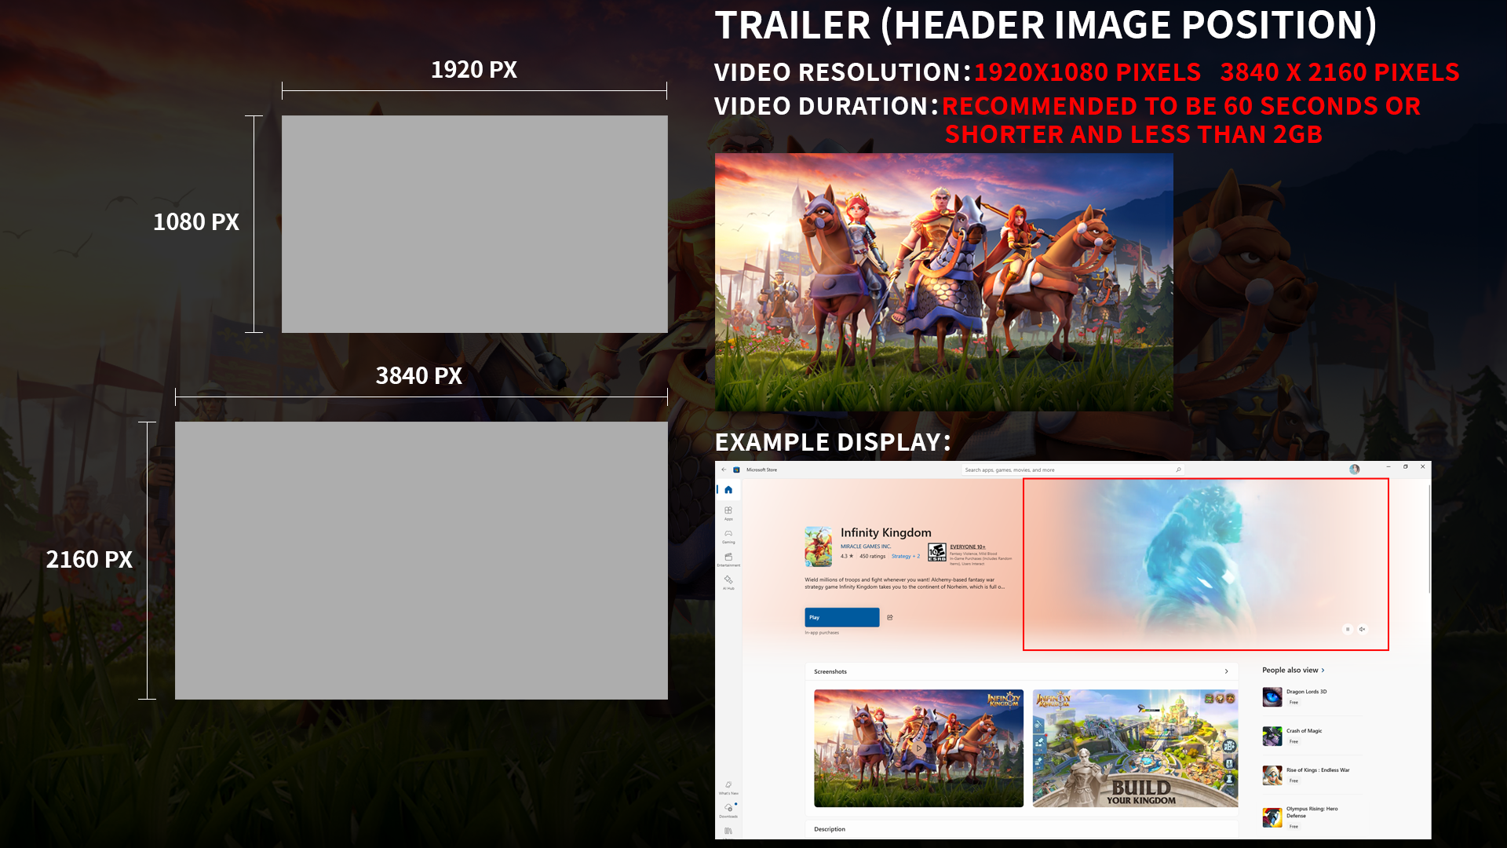
Task: Click Free under Dragon Lords 3D
Action: pyautogui.click(x=1294, y=702)
